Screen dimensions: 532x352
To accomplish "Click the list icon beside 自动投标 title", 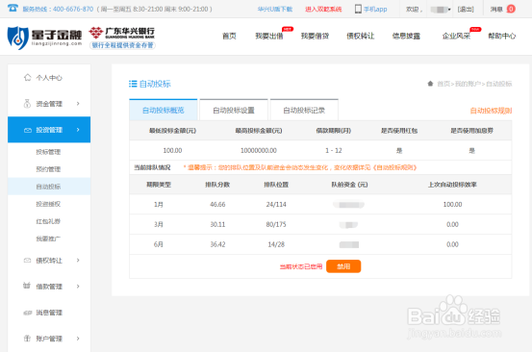I will [133, 84].
